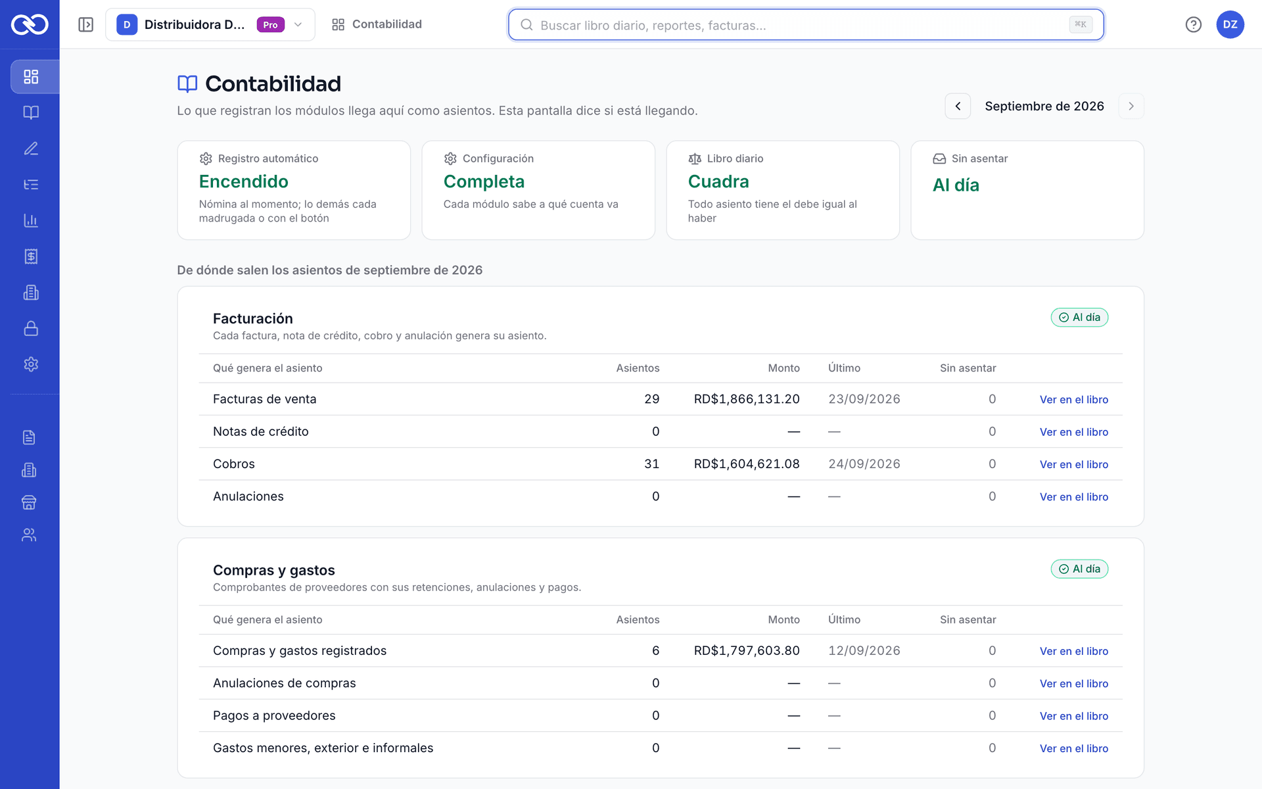Viewport: 1262px width, 789px height.
Task: Select the Gastos menores, exterior e informales label
Action: 323,748
